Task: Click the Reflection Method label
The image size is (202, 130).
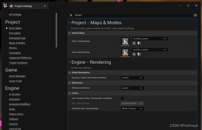Action: coord(80,88)
